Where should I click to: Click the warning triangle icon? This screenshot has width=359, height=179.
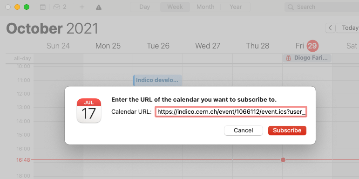(99, 7)
